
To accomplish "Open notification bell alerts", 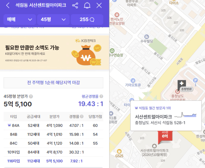I will (87, 6).
